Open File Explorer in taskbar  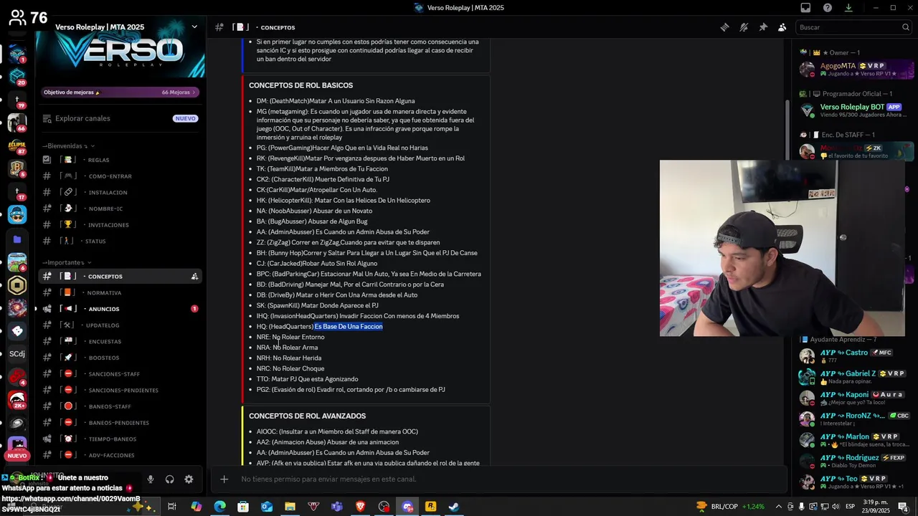290,507
